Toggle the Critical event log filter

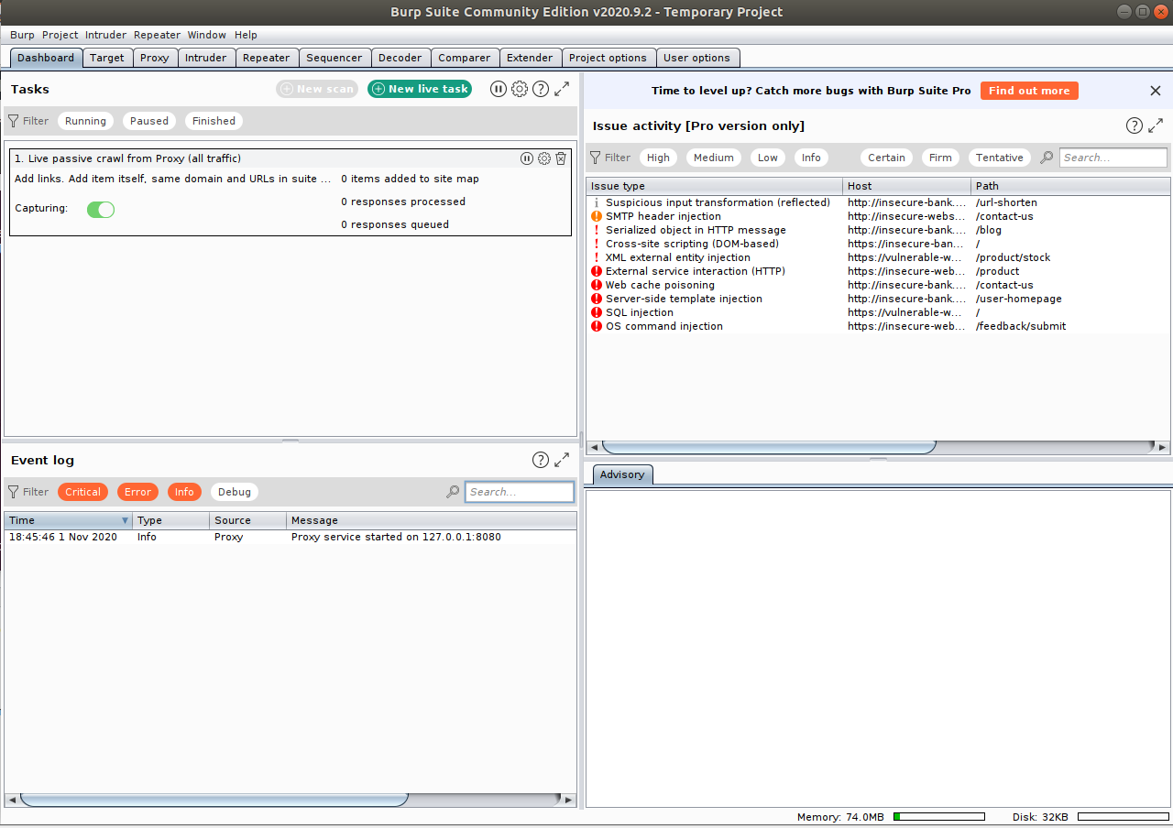[x=82, y=492]
